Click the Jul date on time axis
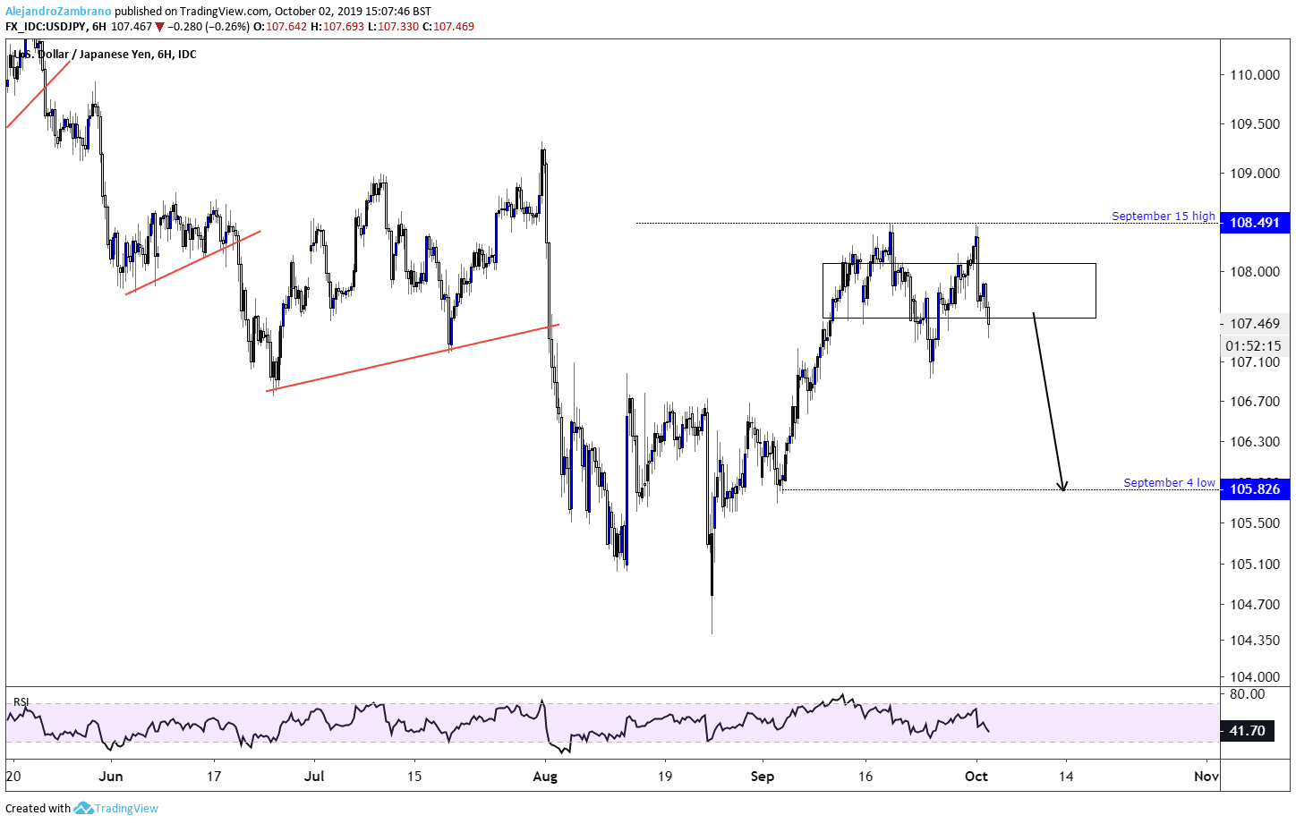 (314, 776)
